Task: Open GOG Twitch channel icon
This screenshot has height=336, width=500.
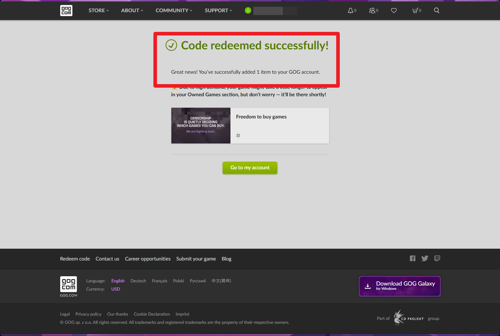Action: 437,258
